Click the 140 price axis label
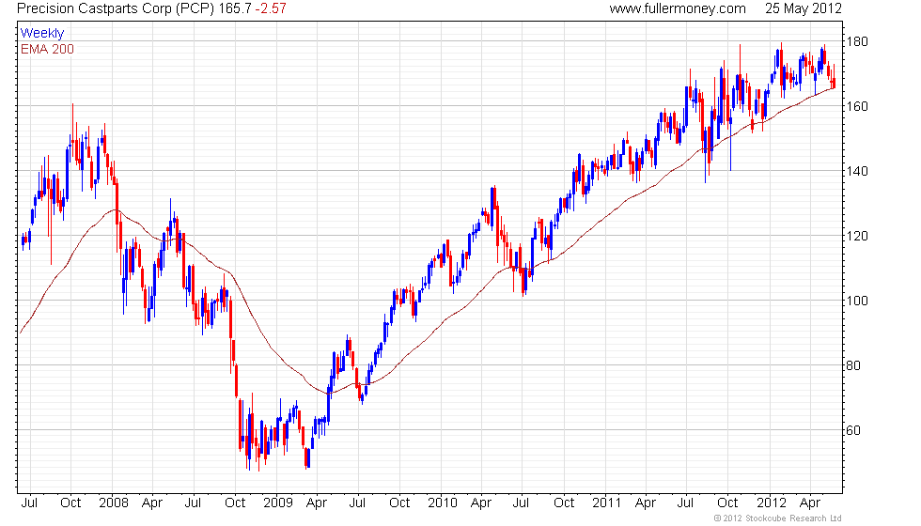The height and width of the screenshot is (526, 921). click(x=856, y=171)
